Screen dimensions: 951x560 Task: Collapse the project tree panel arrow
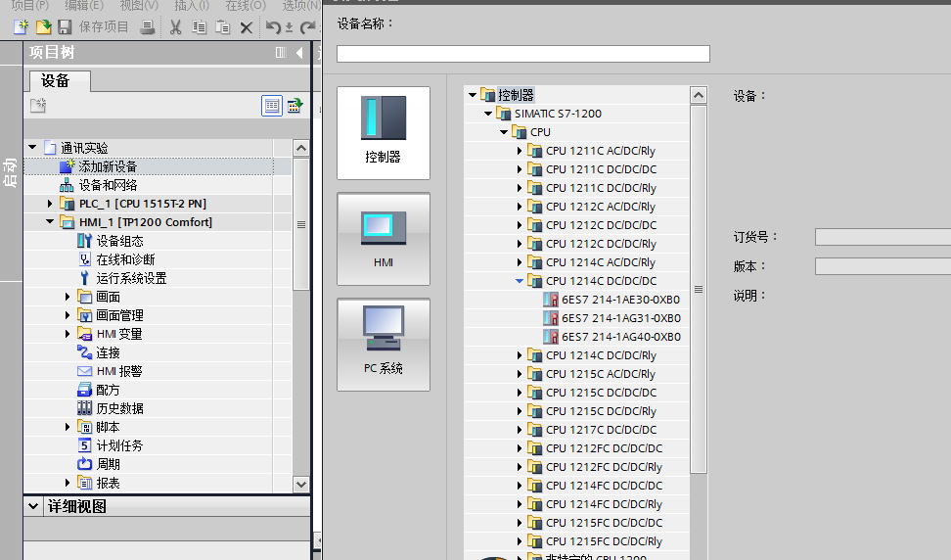[299, 53]
